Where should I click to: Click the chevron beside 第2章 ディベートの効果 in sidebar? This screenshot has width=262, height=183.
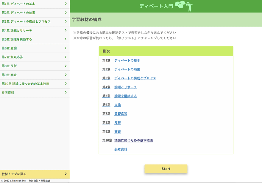(66, 13)
